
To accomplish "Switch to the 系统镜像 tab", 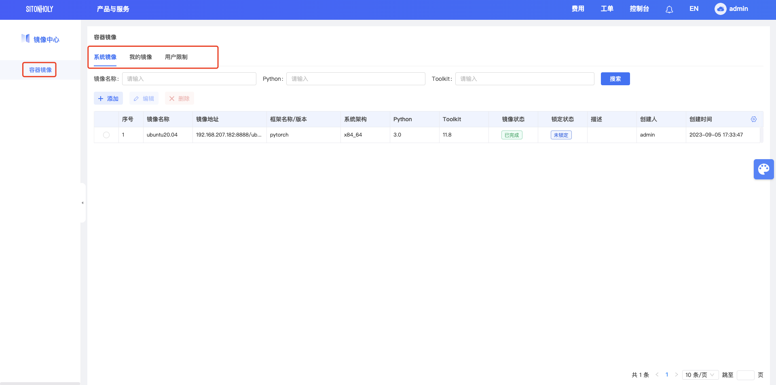I will click(x=105, y=57).
